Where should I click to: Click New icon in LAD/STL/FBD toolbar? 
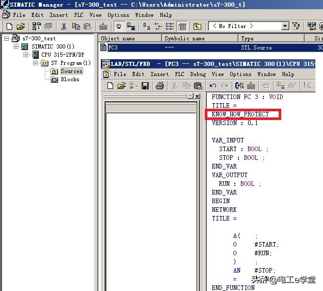tap(110, 86)
